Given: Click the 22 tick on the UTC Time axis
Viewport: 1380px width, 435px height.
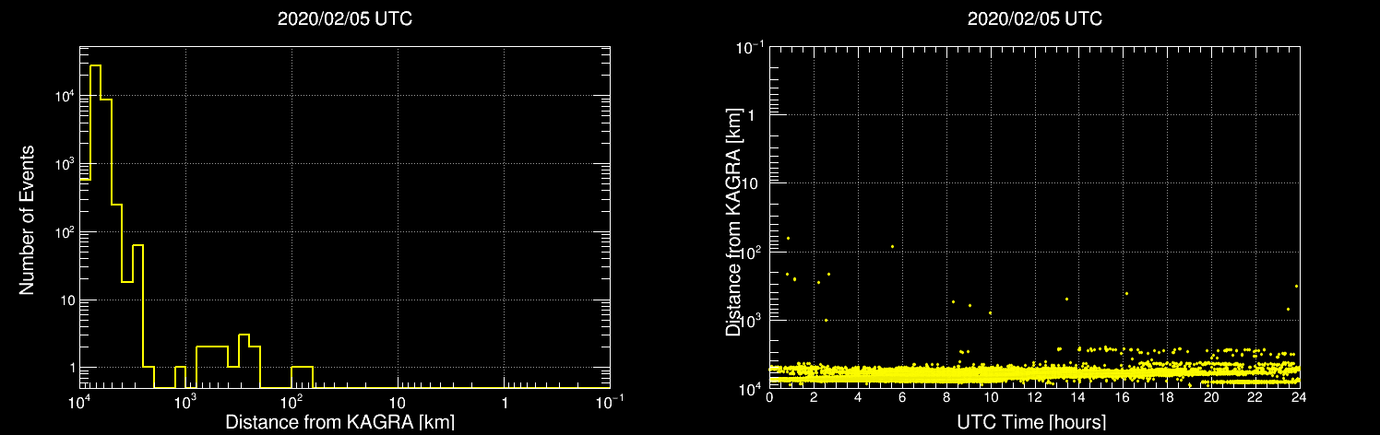Looking at the screenshot, I should coord(1255,398).
